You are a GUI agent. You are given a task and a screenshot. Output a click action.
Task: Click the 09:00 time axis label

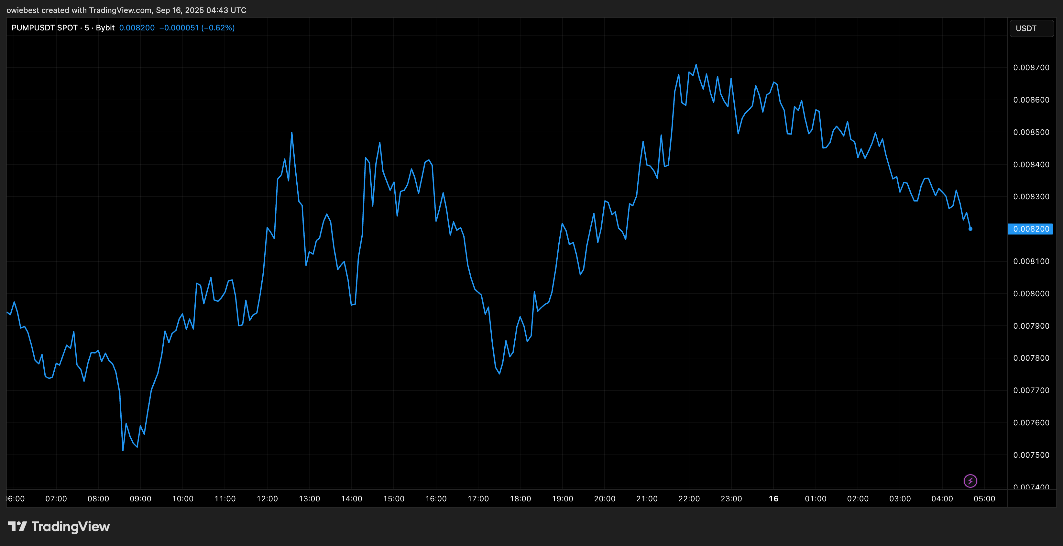[140, 498]
